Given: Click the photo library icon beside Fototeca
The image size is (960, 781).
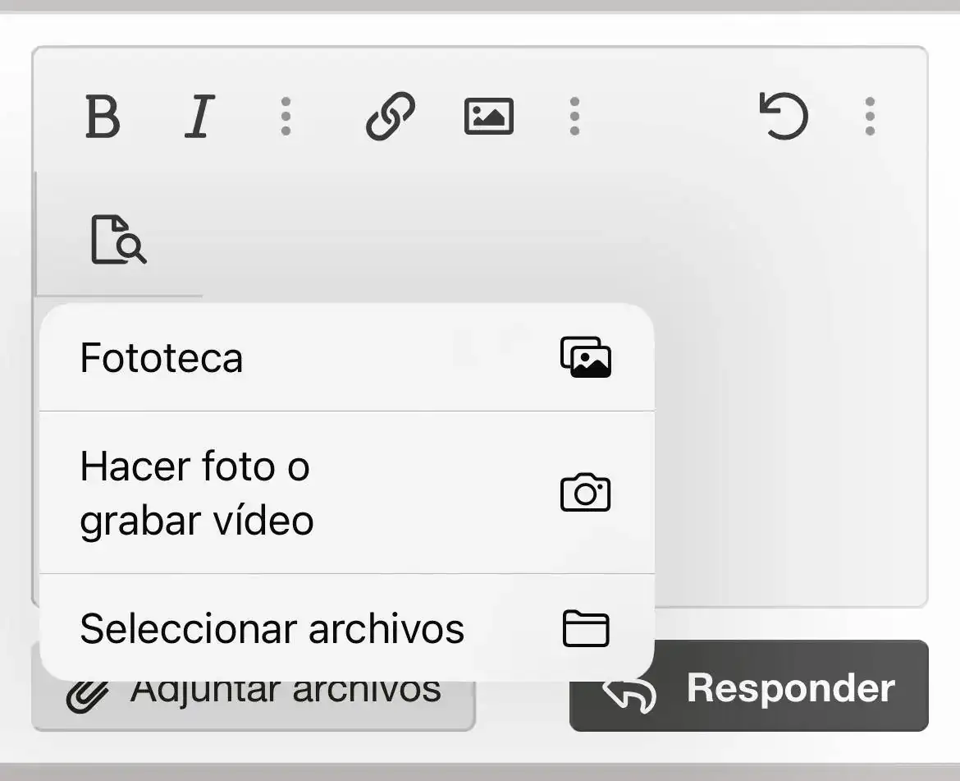Looking at the screenshot, I should point(585,358).
